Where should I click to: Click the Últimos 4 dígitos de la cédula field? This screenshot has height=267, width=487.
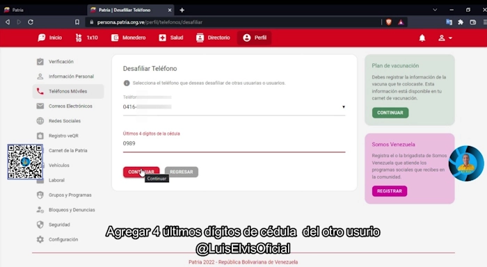pyautogui.click(x=234, y=143)
